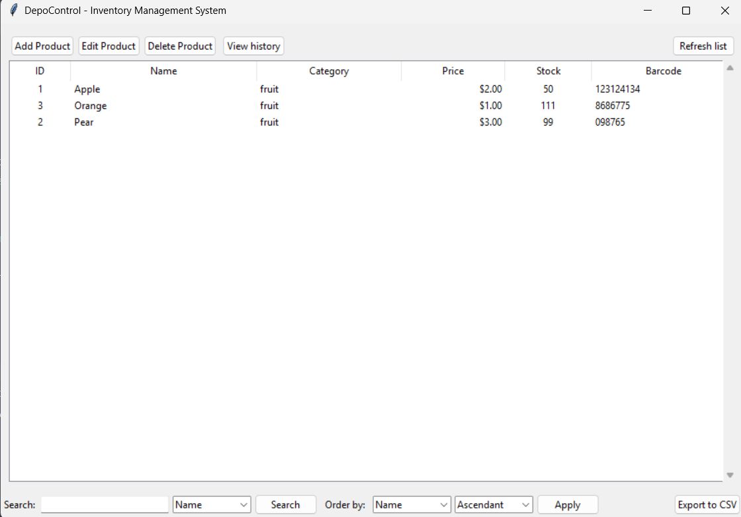Click Delete Product button
Viewport: 741px width, 517px height.
(x=180, y=46)
